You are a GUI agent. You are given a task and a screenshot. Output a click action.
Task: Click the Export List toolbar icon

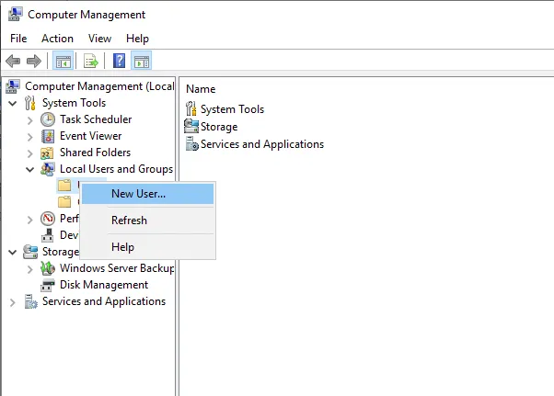90,61
